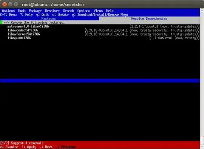Open the Help menu
Screen dimensions: 204x149
(x=110, y=11)
